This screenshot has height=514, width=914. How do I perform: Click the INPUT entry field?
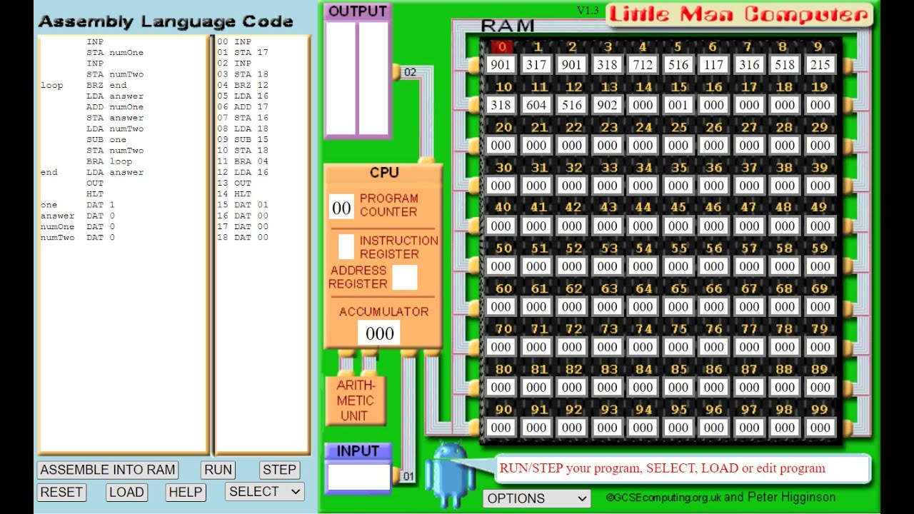coord(358,477)
